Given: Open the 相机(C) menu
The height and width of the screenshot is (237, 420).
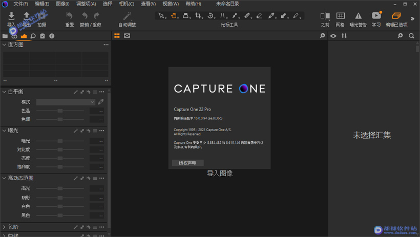Looking at the screenshot, I should pos(127,4).
